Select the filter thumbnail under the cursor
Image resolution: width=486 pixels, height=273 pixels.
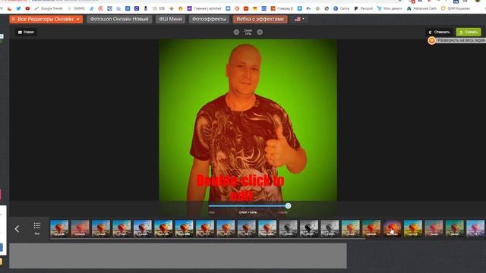392,228
